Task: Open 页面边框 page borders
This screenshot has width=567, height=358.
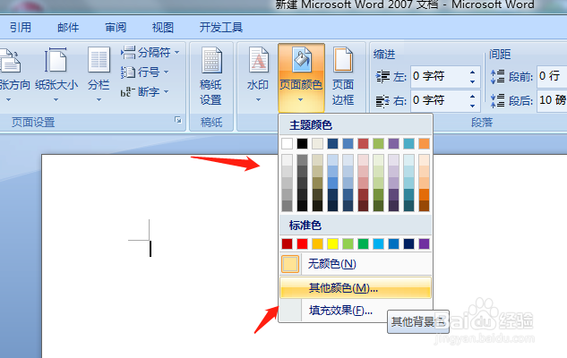Action: [x=343, y=77]
